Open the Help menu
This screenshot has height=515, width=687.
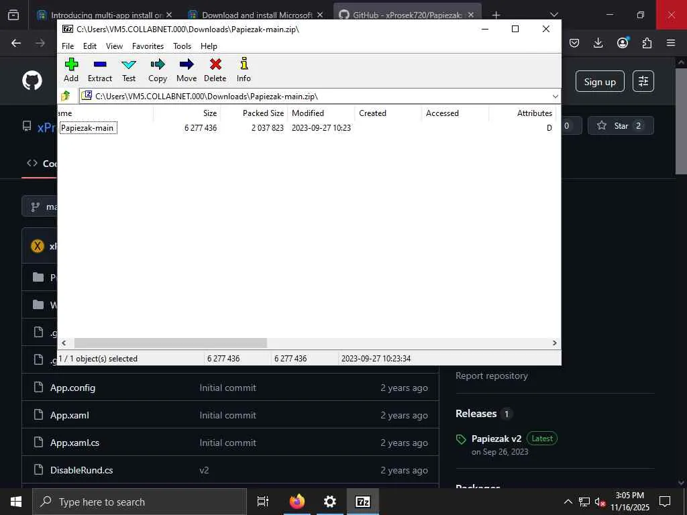tap(209, 46)
